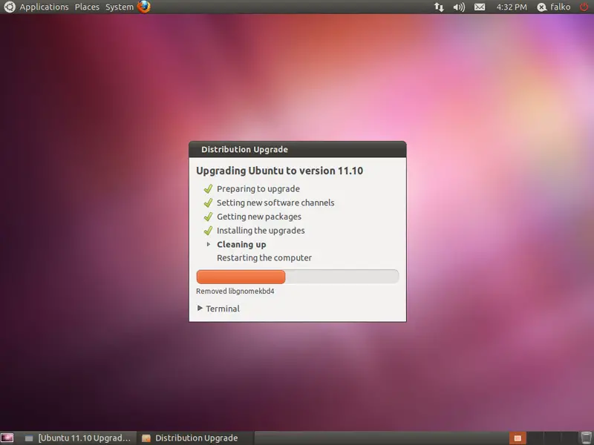Screen dimensions: 594x445
Task: Click the 'Removed libgnomekbd4' status text
Action: click(235, 291)
